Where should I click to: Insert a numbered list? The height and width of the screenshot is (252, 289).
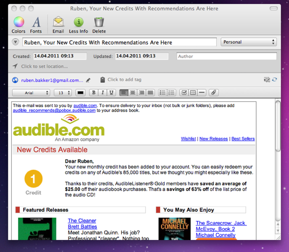[171, 93]
